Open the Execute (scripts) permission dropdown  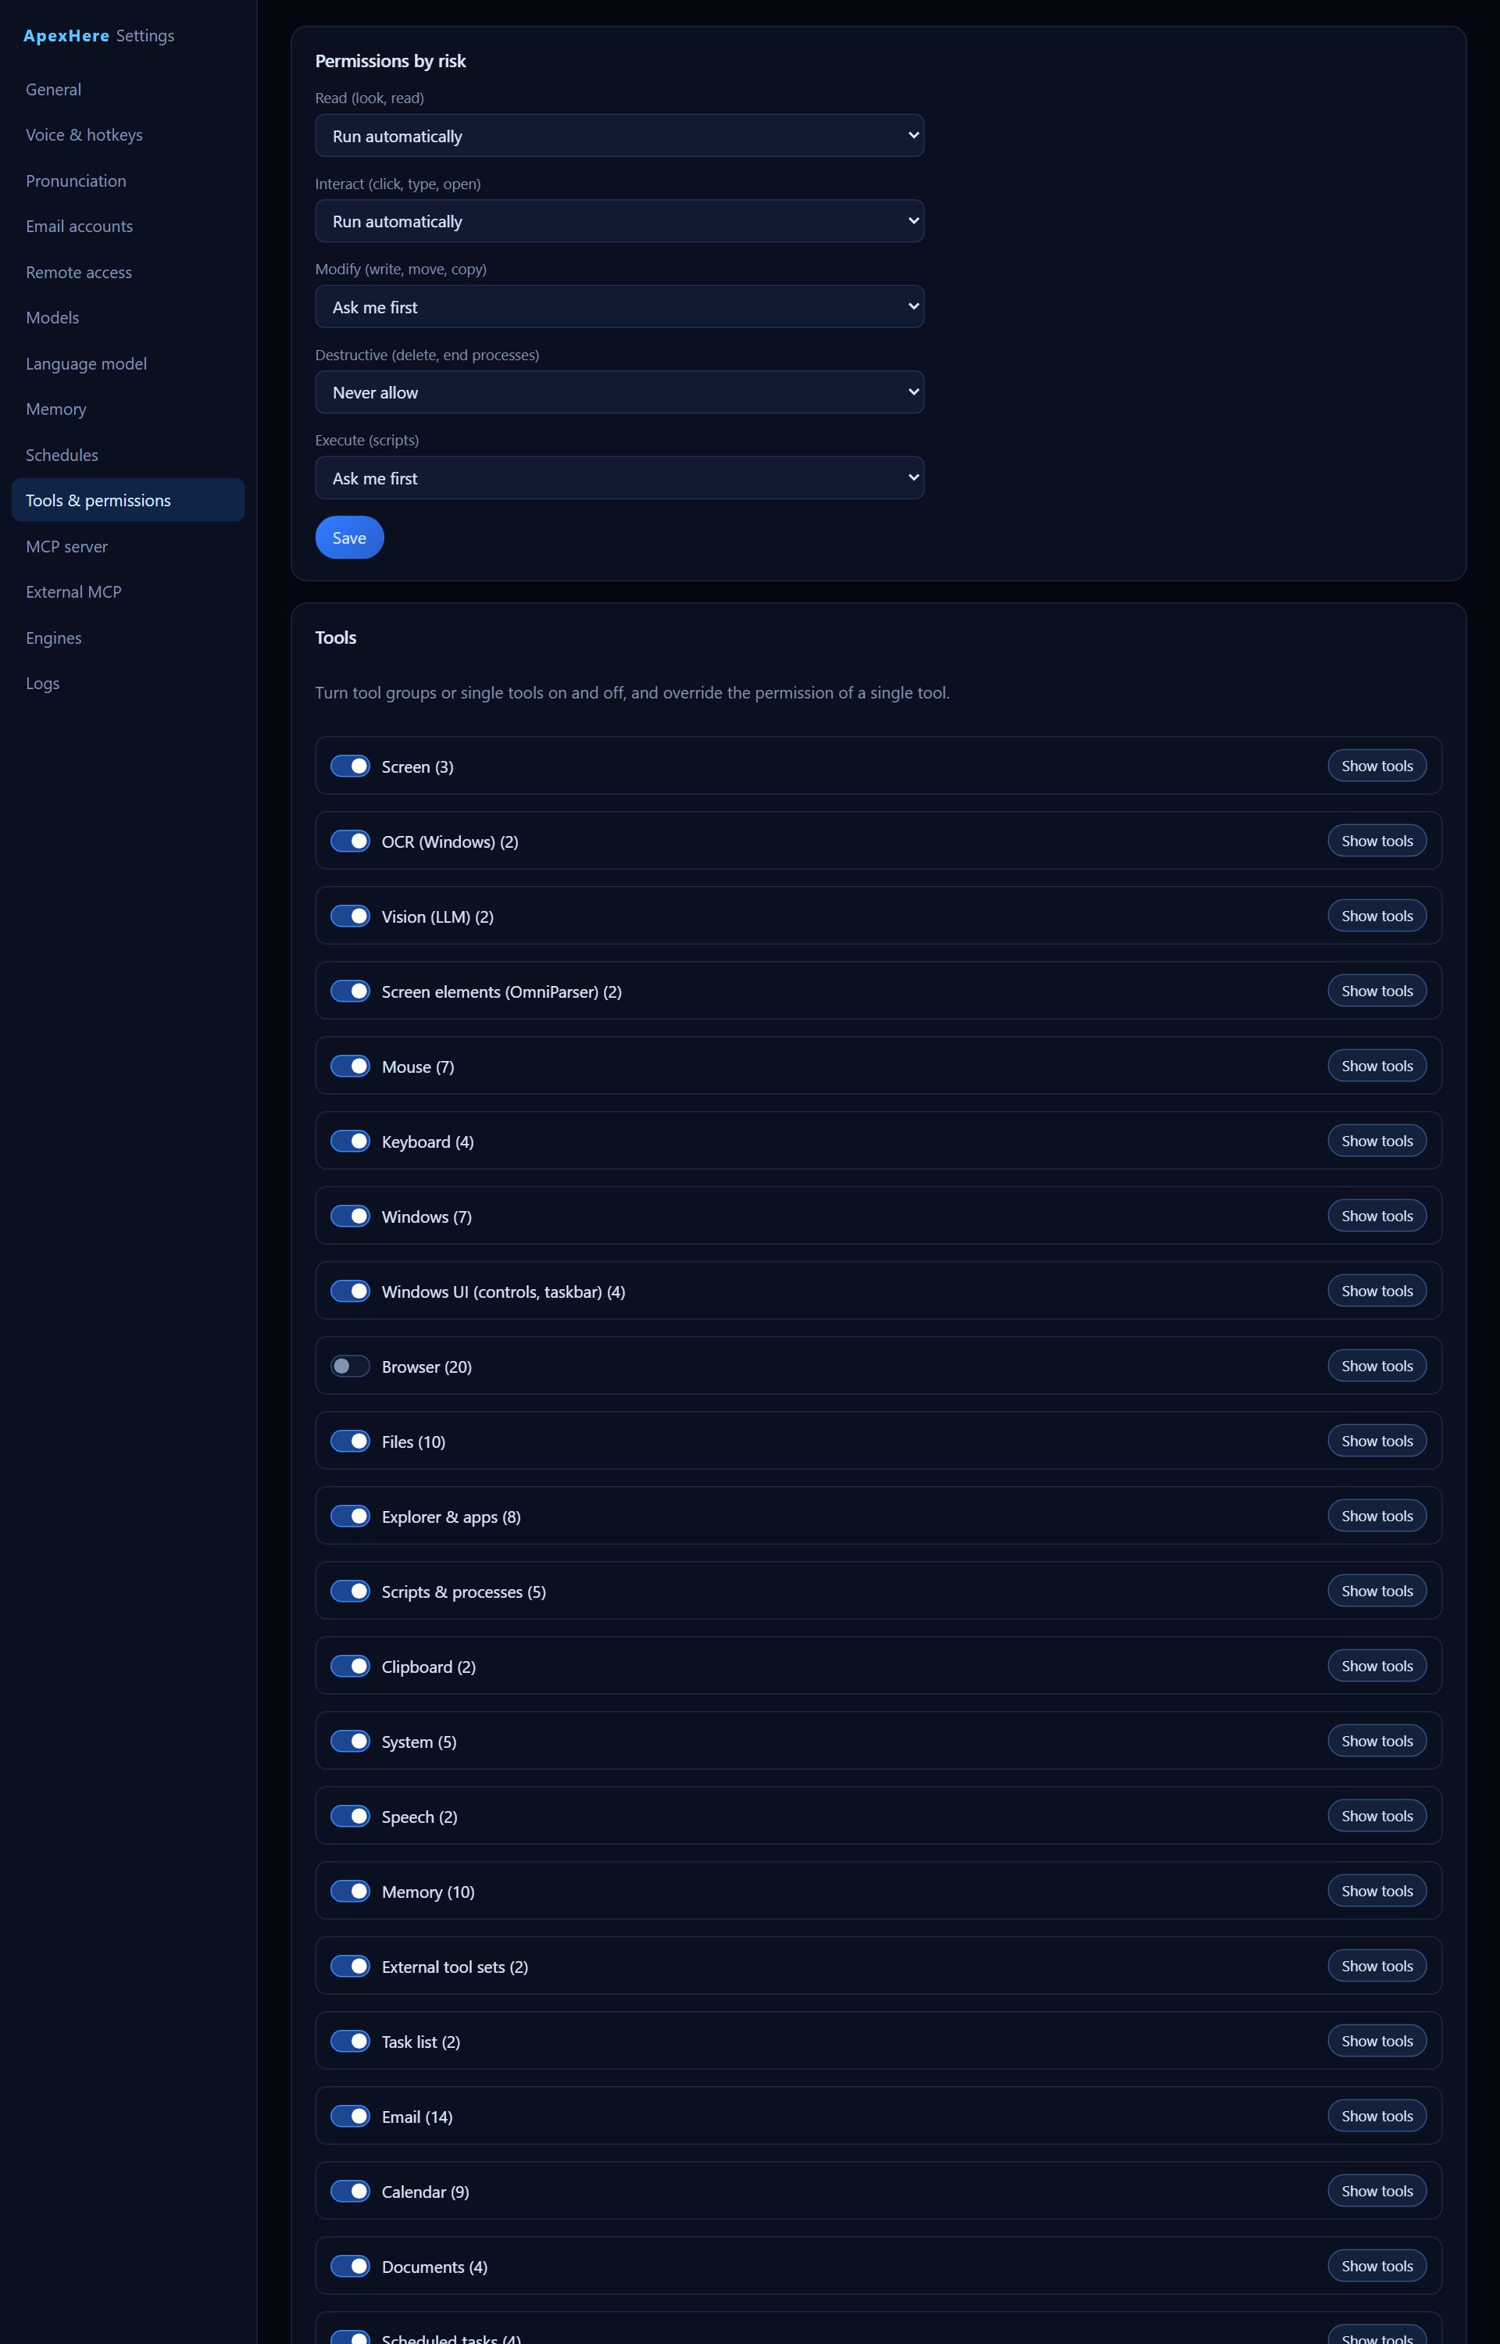pyautogui.click(x=620, y=478)
